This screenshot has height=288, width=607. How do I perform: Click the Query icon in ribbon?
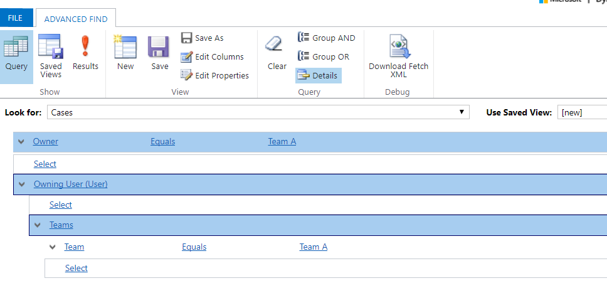point(16,54)
